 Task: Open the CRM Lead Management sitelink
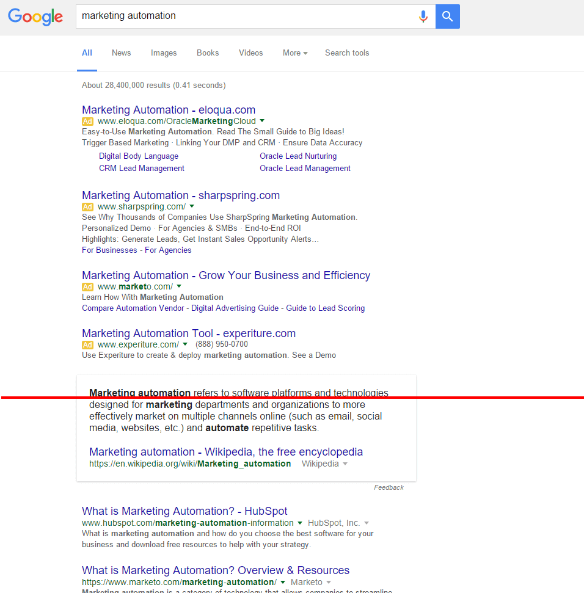(142, 169)
